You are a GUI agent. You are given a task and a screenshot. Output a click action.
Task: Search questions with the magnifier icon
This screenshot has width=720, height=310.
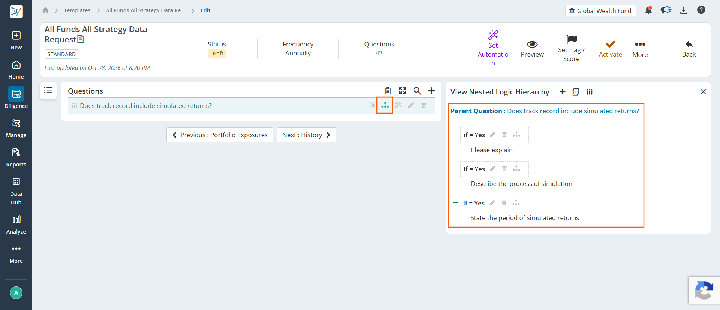tap(417, 91)
